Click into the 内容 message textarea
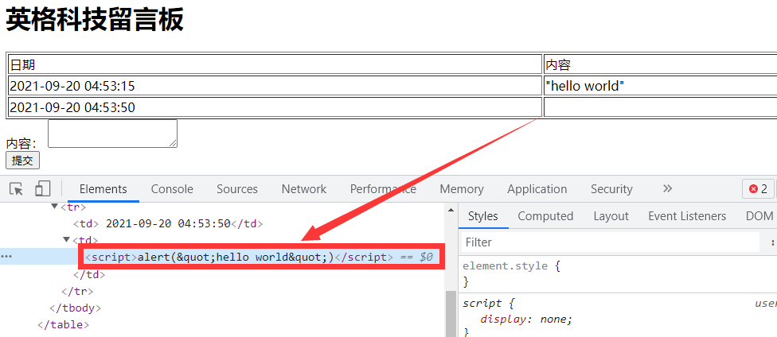The height and width of the screenshot is (337, 777). [x=112, y=133]
